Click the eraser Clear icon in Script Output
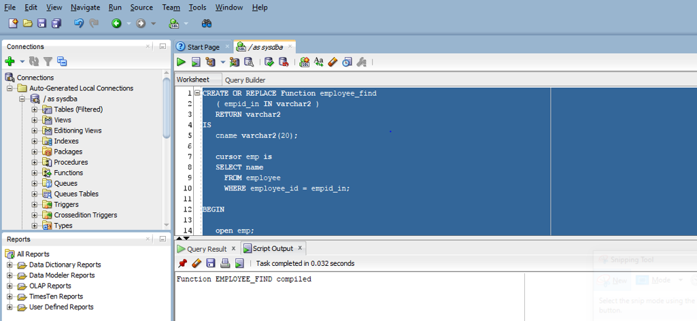 (197, 263)
